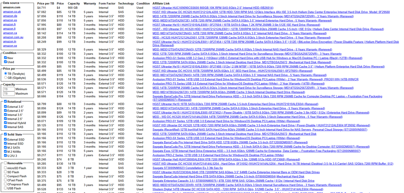Switch data source to amazon.com.au

point(13,37)
